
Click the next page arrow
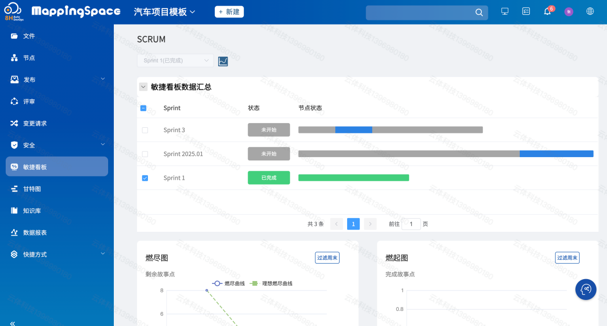coord(370,224)
